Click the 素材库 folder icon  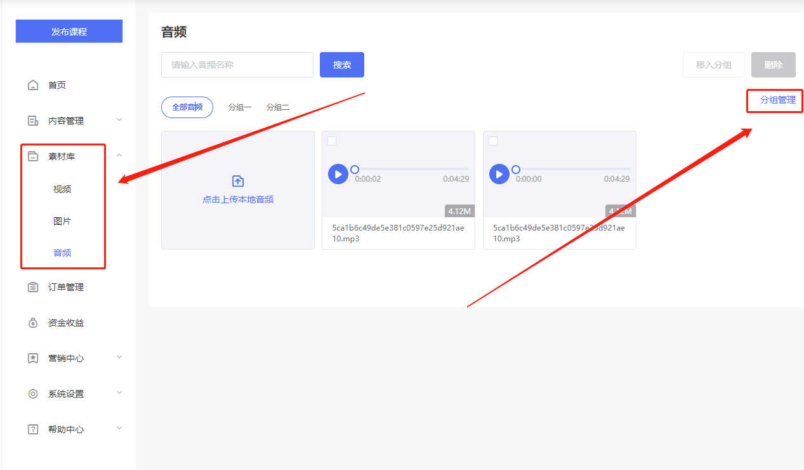[33, 156]
